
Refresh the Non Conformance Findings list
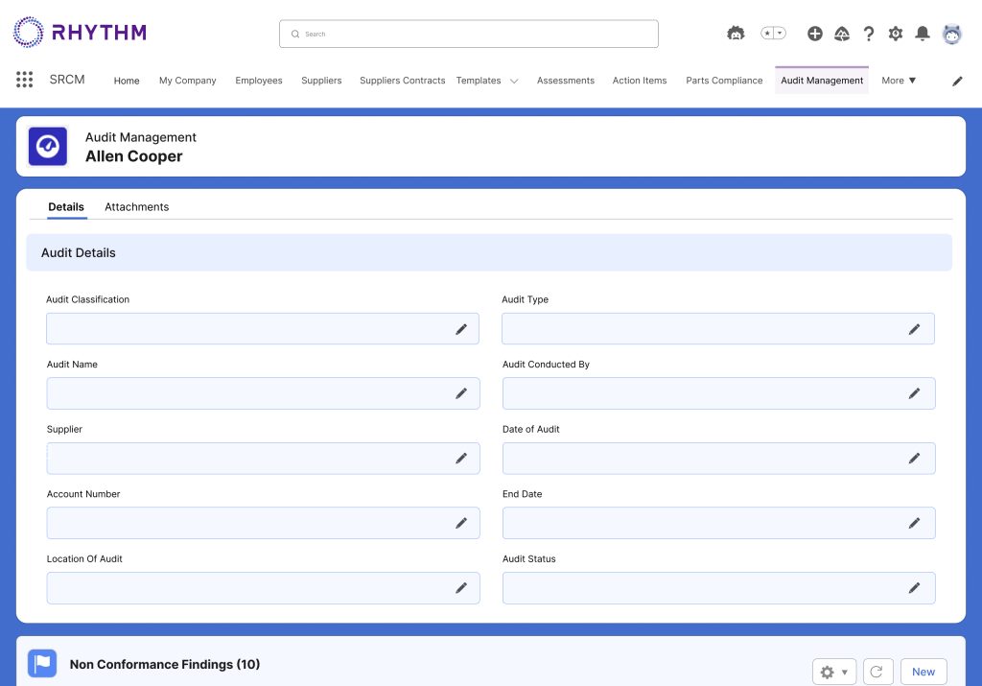coord(878,672)
